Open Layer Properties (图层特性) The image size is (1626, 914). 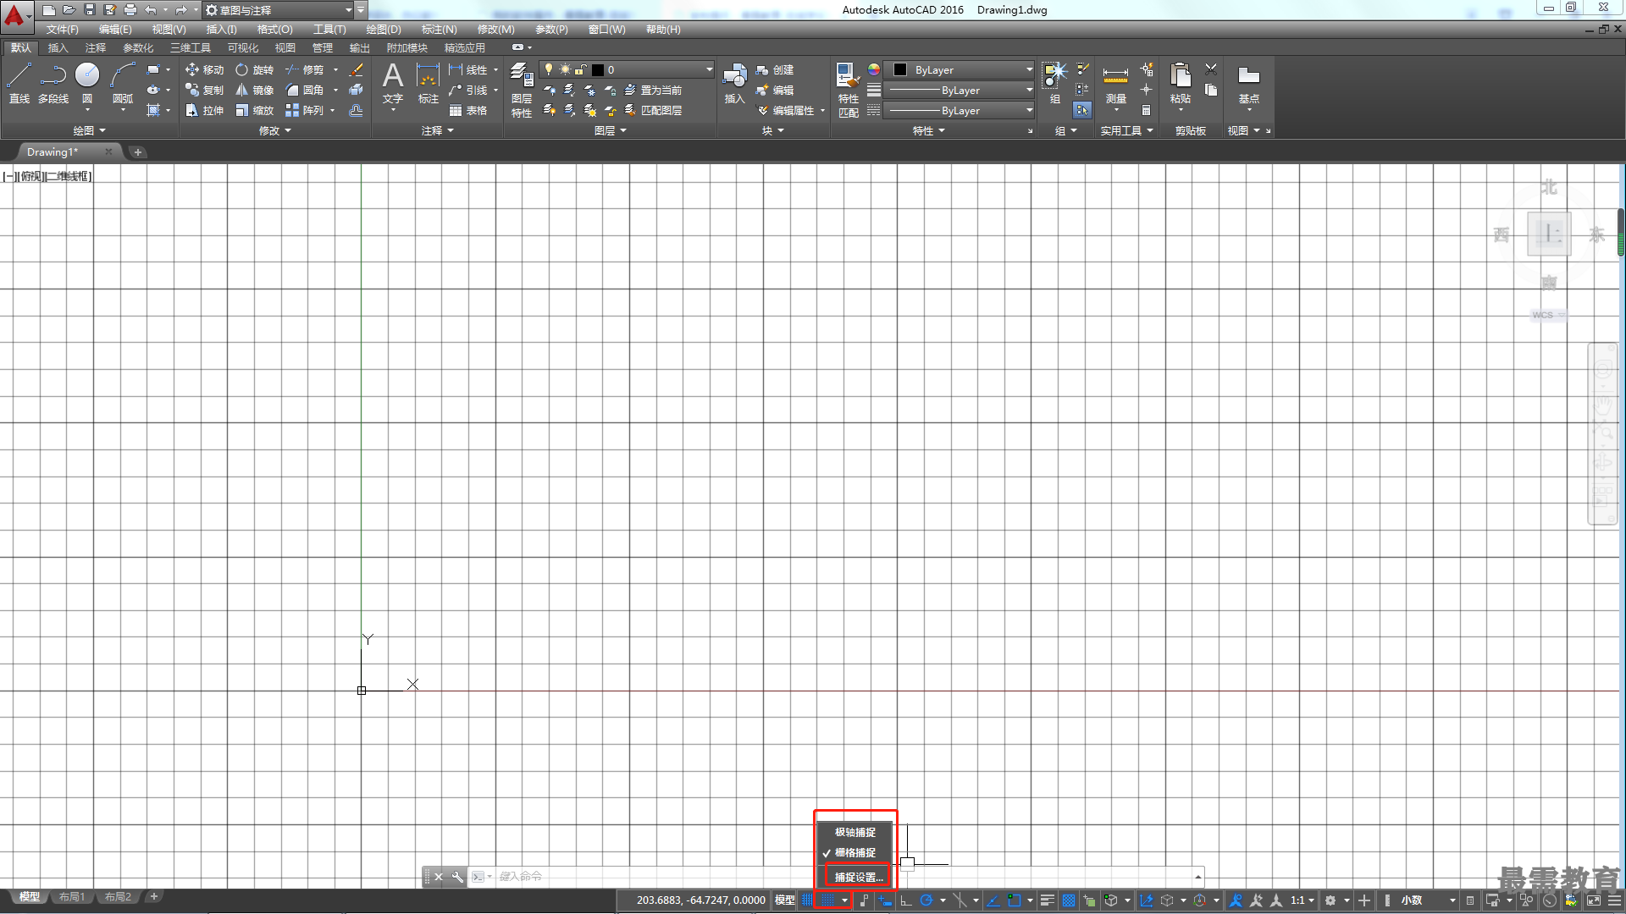point(522,90)
